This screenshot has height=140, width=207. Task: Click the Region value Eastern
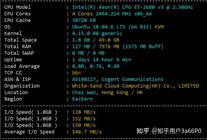[82, 99]
